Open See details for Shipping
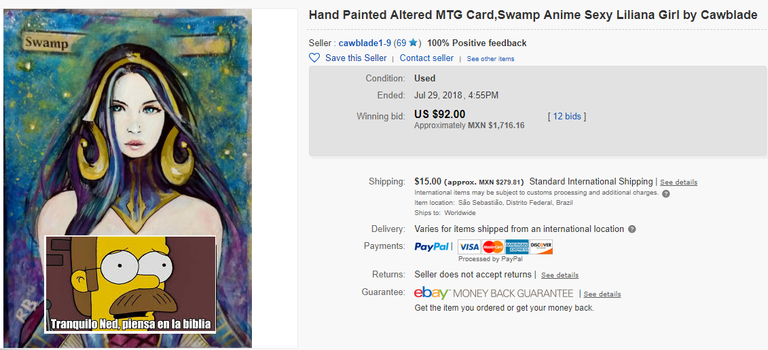This screenshot has height=350, width=768. pos(678,182)
